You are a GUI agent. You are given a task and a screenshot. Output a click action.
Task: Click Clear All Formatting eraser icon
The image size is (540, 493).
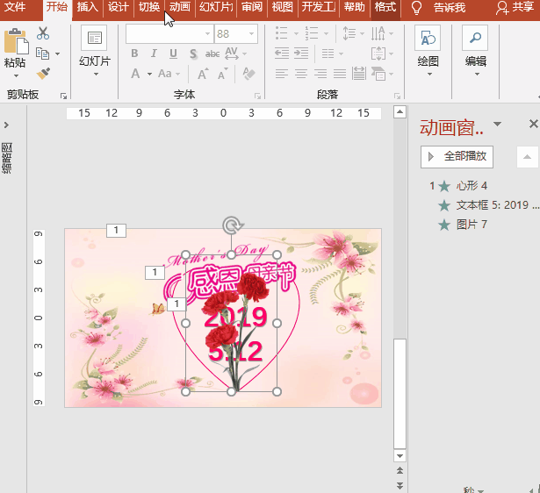pos(248,74)
